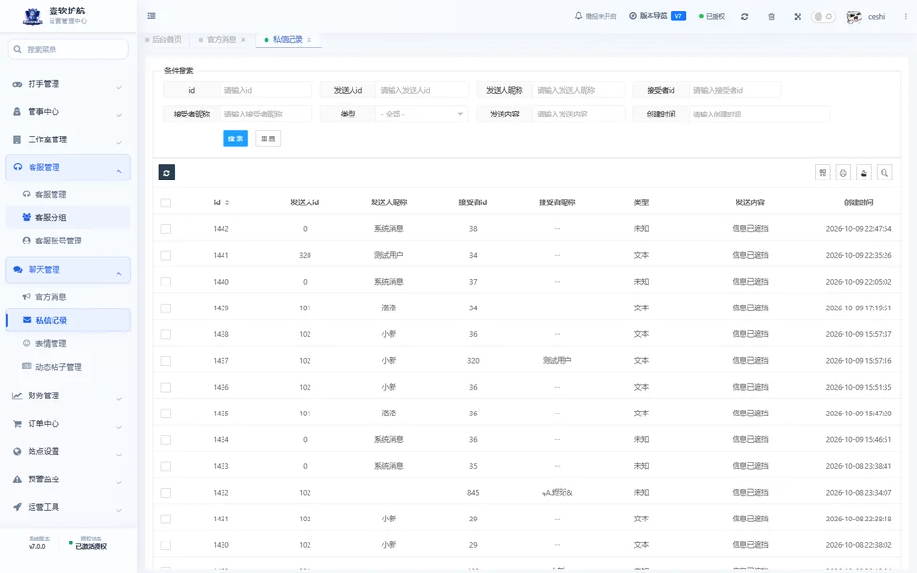Check the row with id 1436
The height and width of the screenshot is (573, 917).
pos(166,387)
